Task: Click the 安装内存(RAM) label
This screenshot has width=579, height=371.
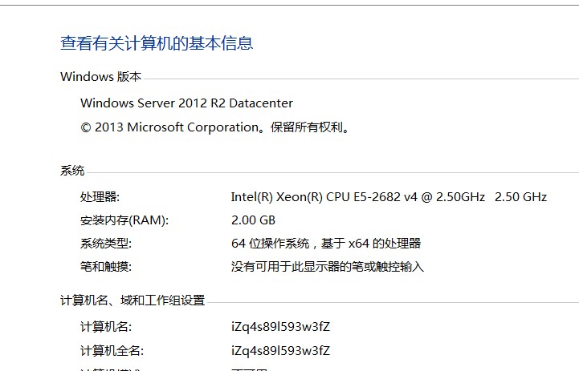Action: click(124, 220)
